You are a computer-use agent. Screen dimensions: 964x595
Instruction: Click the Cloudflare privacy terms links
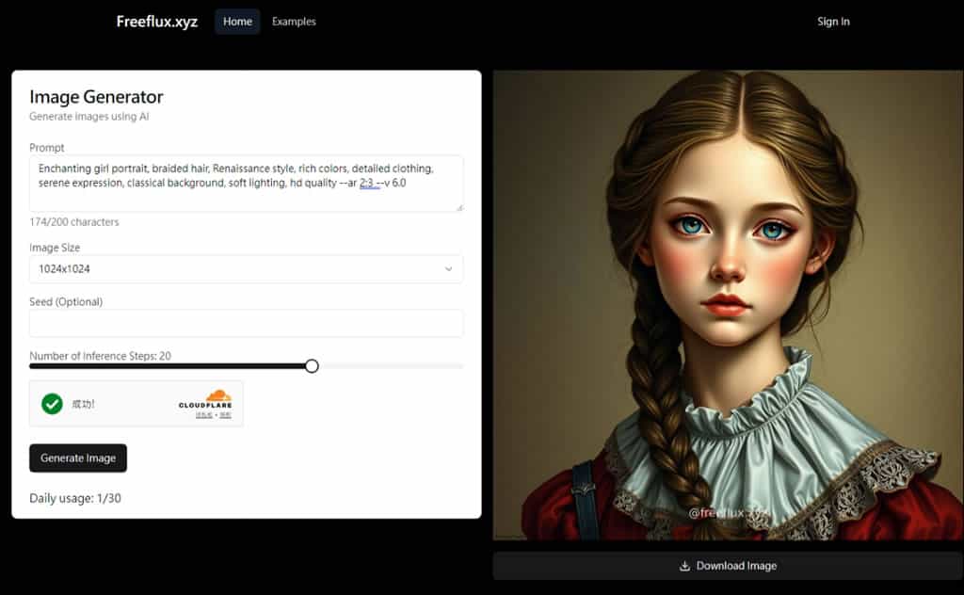(x=214, y=415)
